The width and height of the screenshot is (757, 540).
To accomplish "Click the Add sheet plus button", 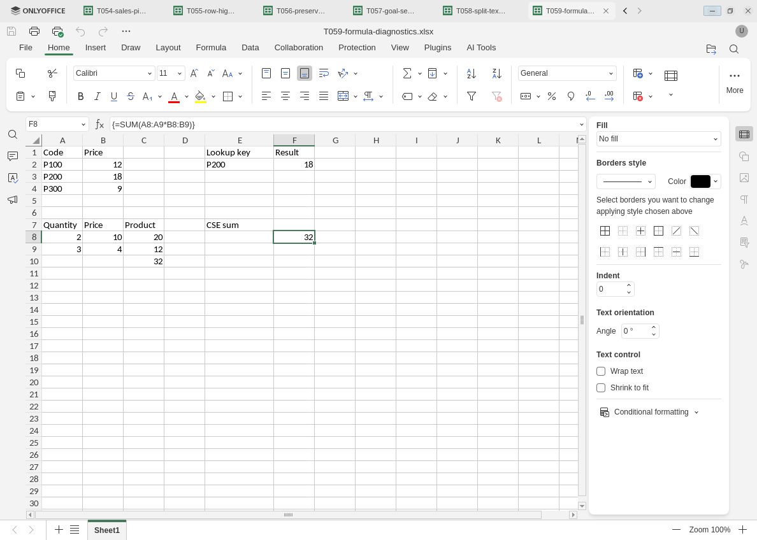I will coord(59,529).
